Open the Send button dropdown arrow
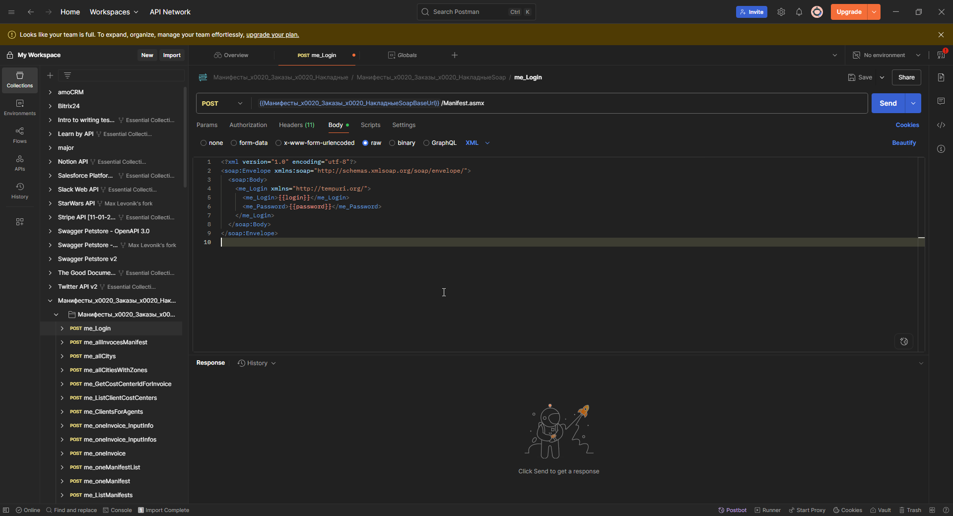The width and height of the screenshot is (953, 516). [x=913, y=103]
